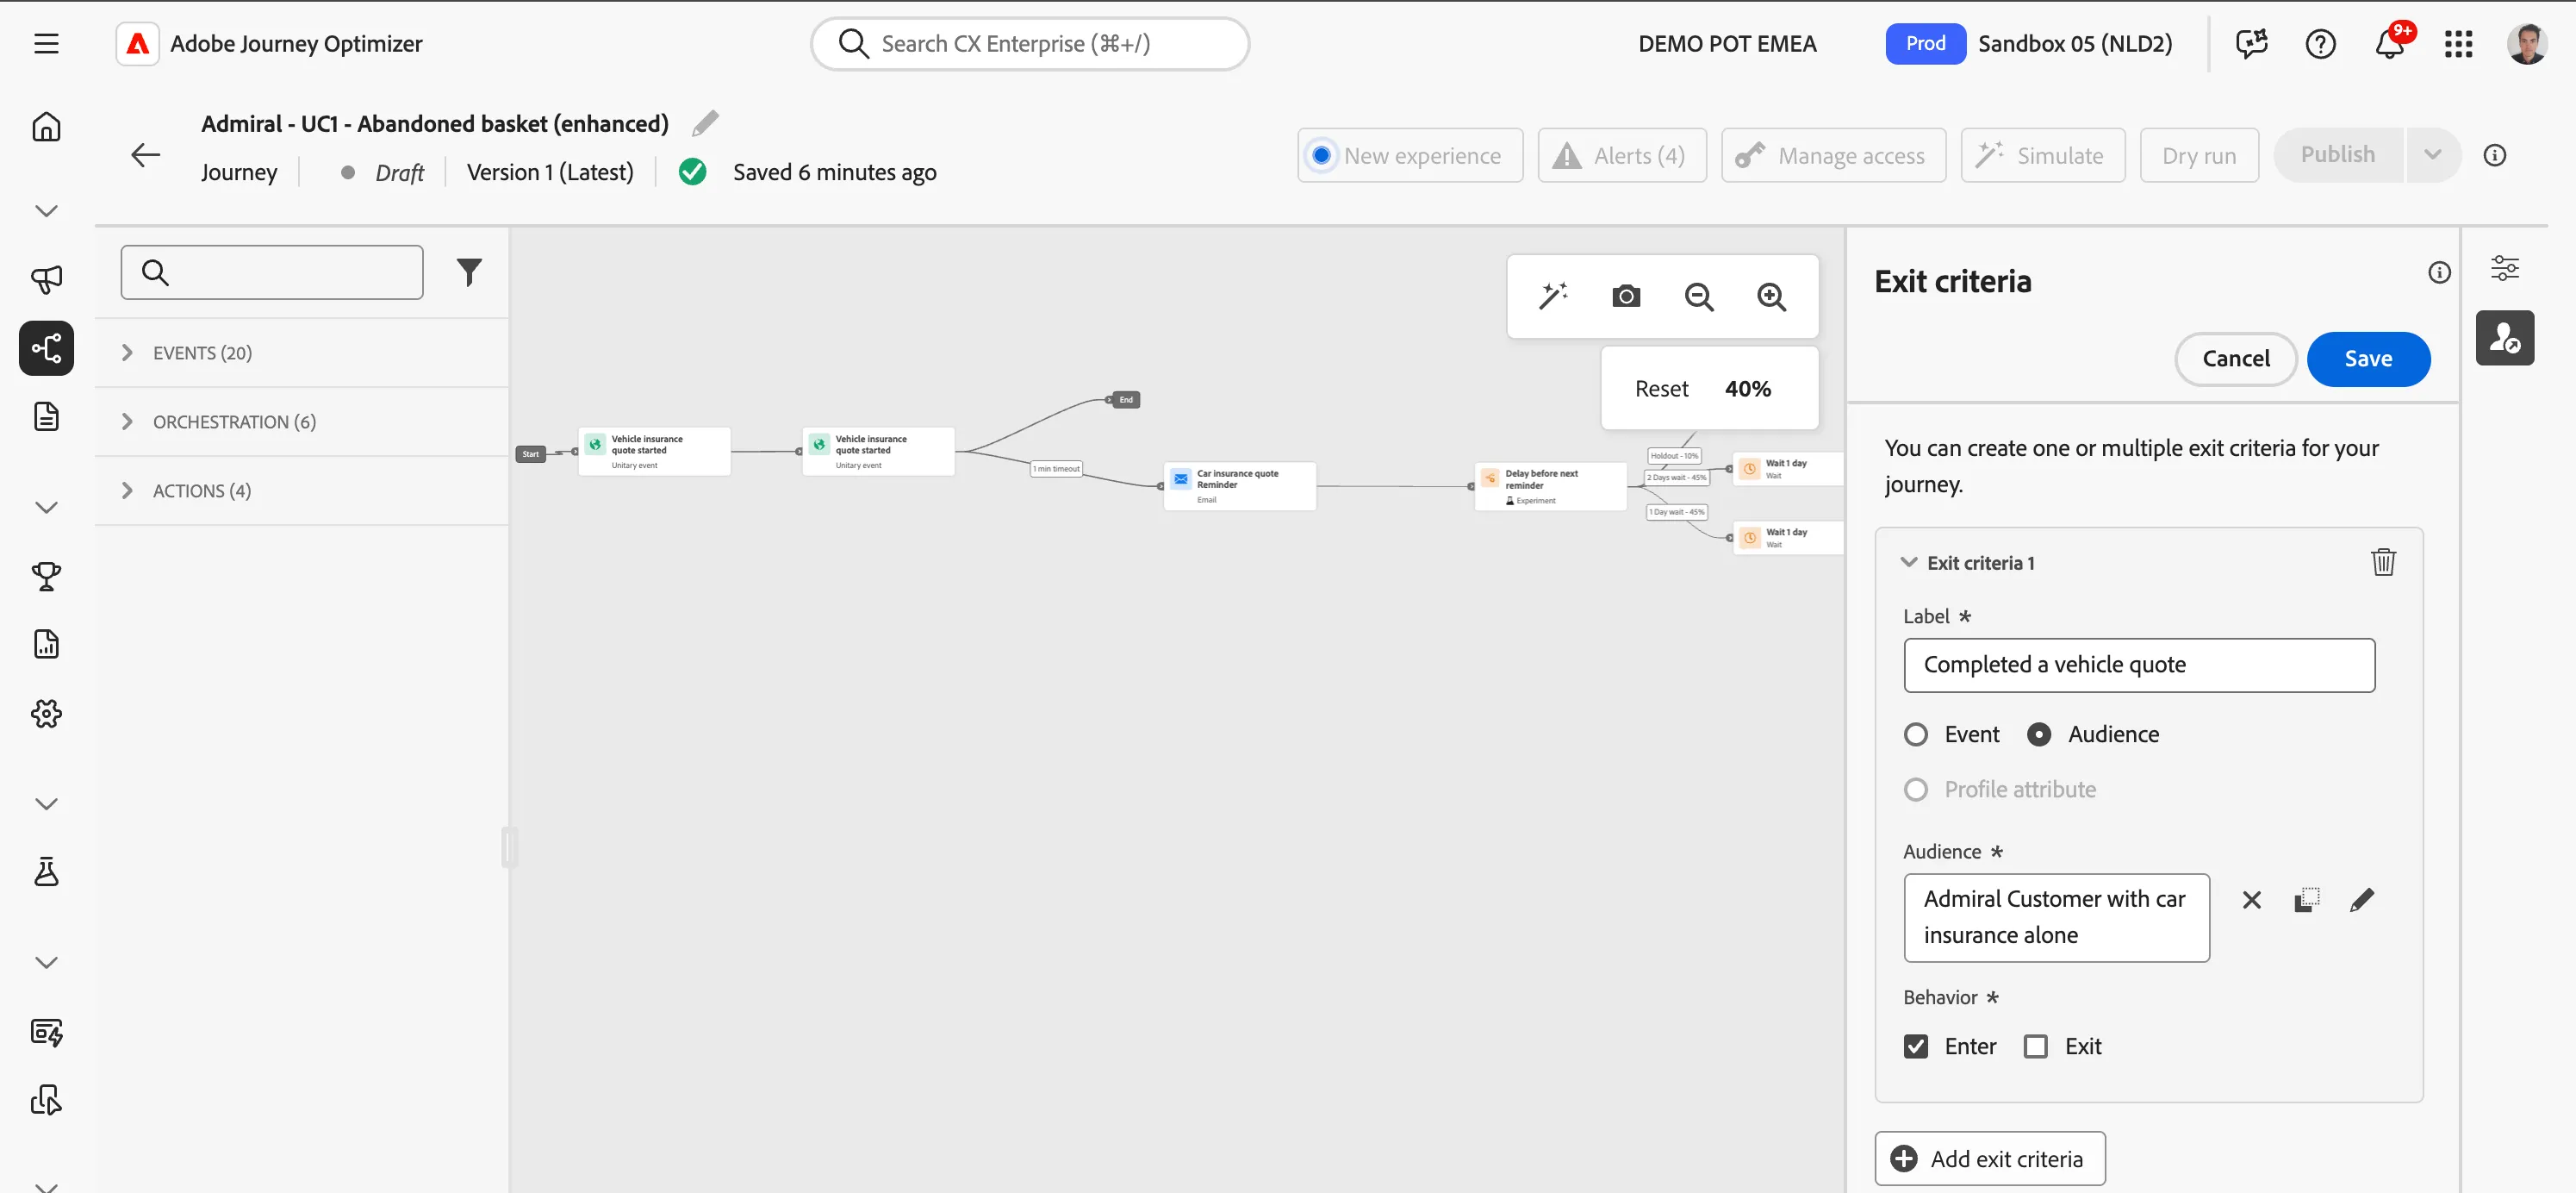Uncheck the Enter behavior checkbox
Viewport: 2576px width, 1193px height.
[x=1915, y=1046]
